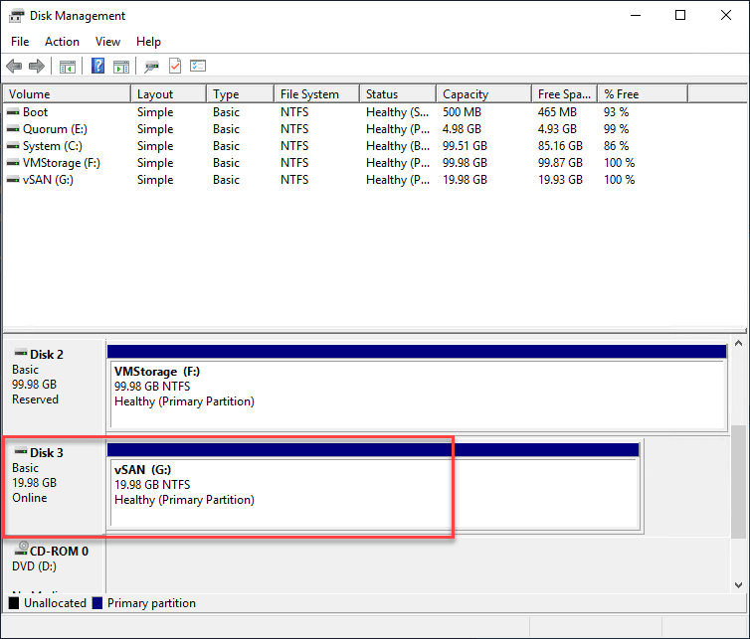Click the DVD (D:) text under CD-ROM 0
750x639 pixels.
[35, 566]
